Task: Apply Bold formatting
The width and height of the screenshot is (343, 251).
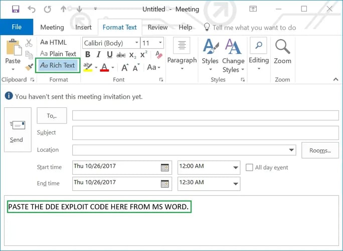Action: tap(88, 55)
